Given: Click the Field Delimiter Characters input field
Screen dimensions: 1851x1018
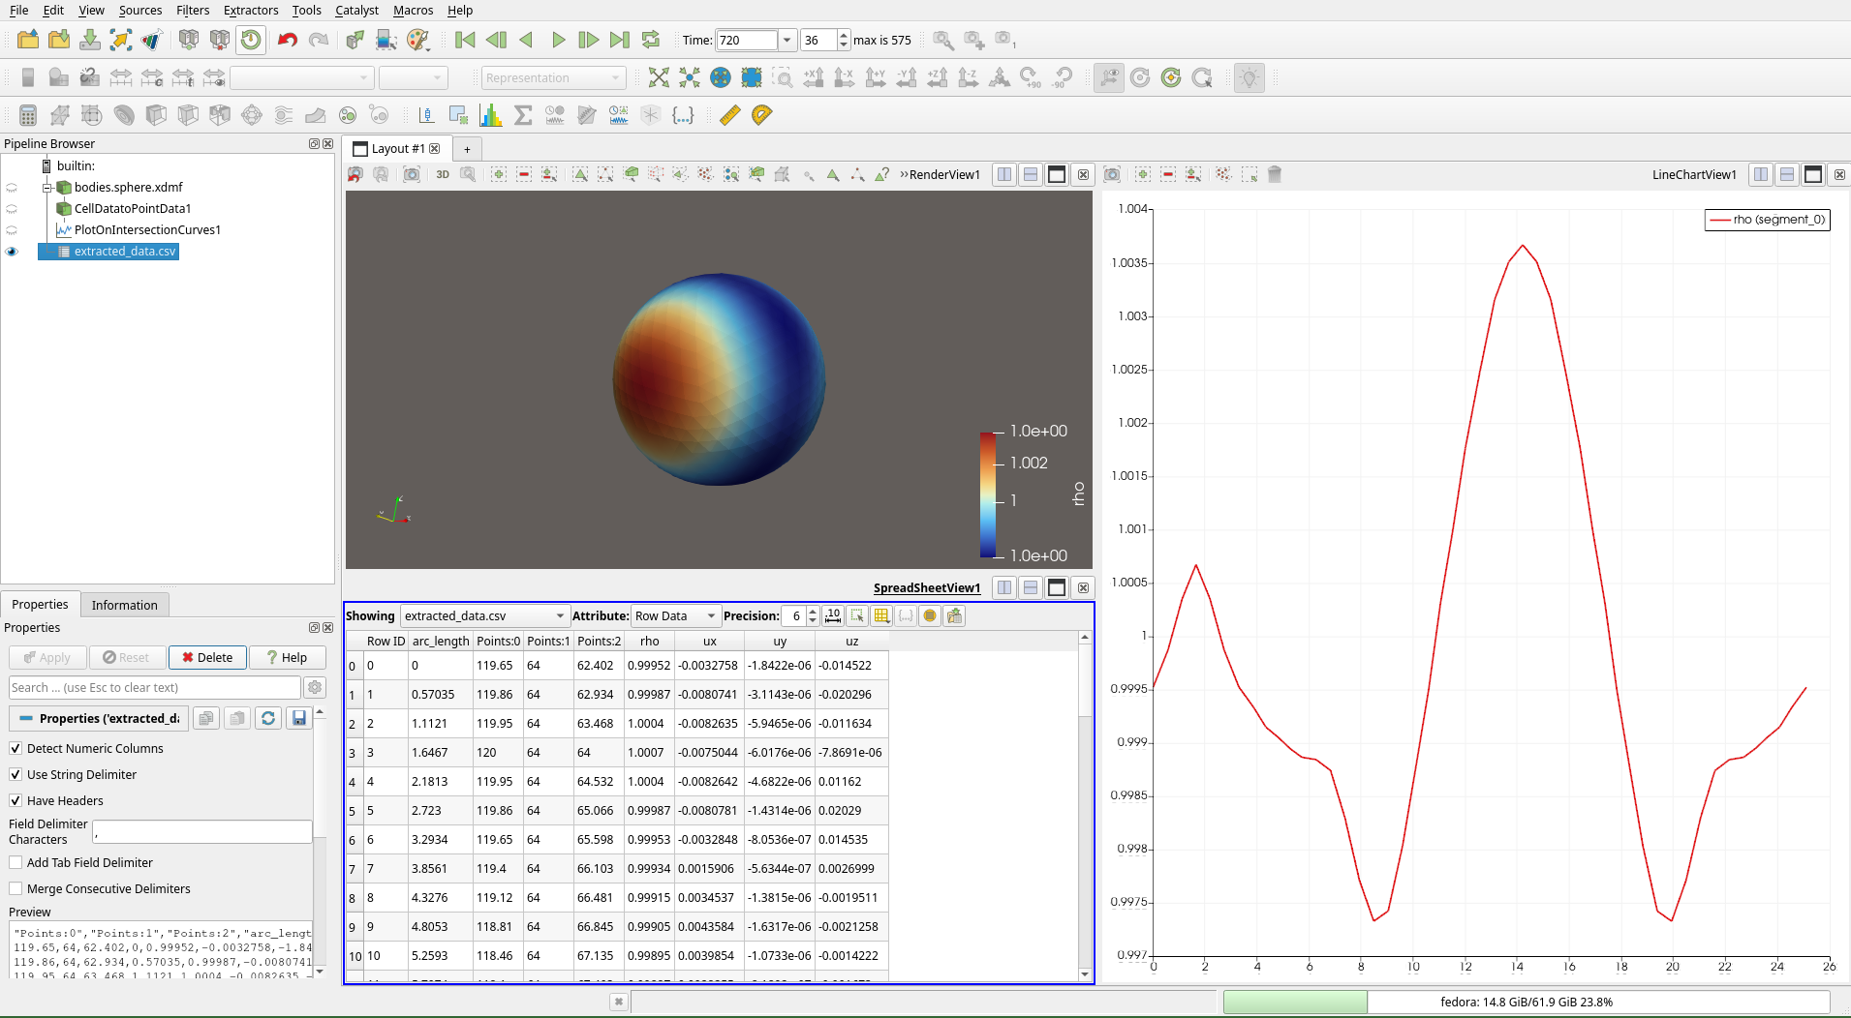Looking at the screenshot, I should click(x=202, y=832).
